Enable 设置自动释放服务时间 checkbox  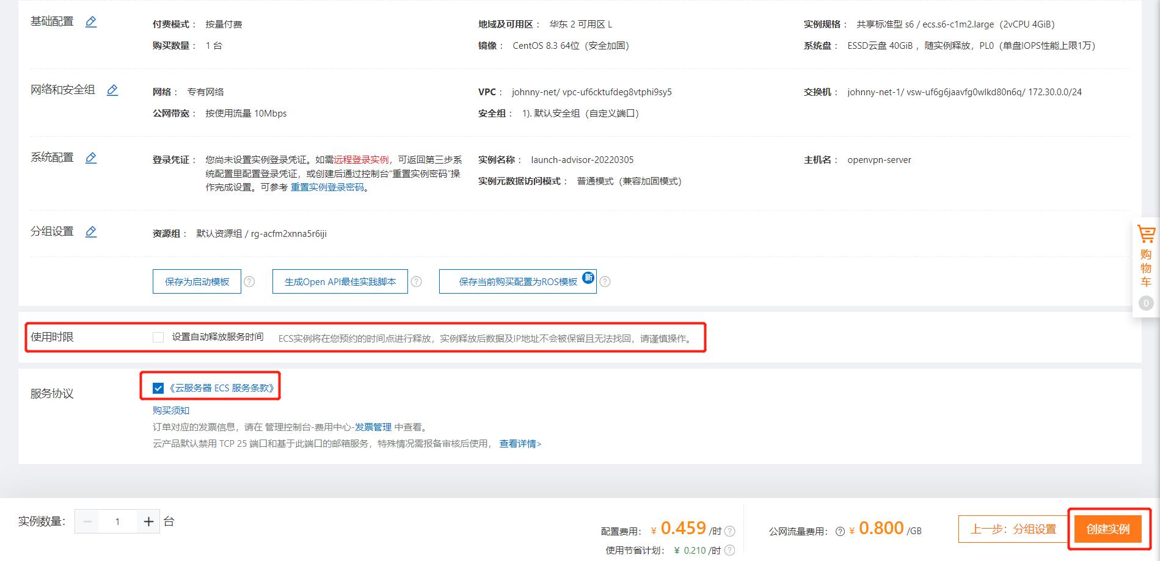pyautogui.click(x=158, y=337)
